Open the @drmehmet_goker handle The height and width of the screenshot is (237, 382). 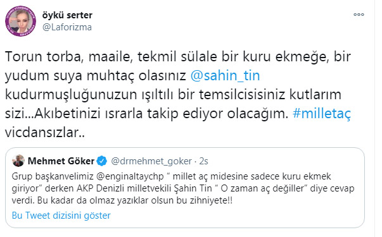tap(151, 161)
